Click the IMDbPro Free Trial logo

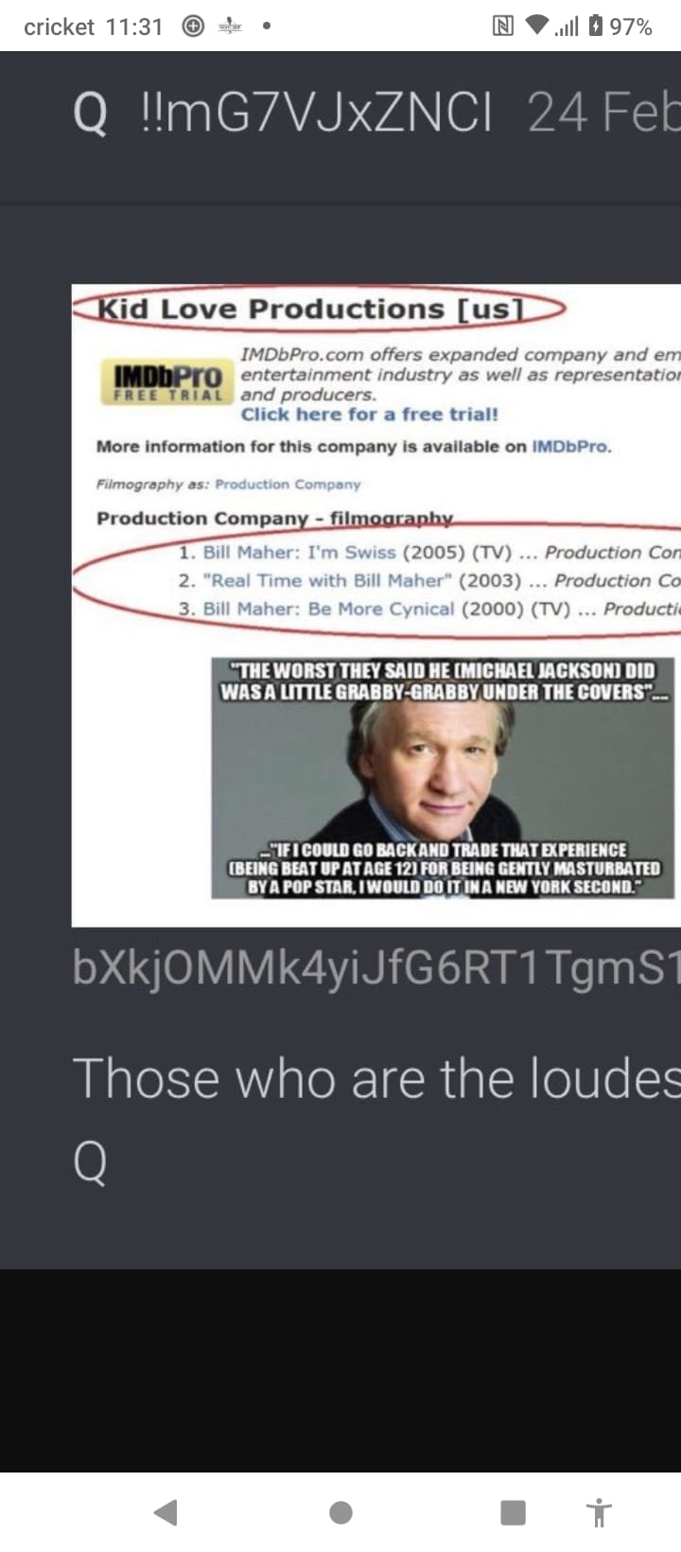point(166,380)
